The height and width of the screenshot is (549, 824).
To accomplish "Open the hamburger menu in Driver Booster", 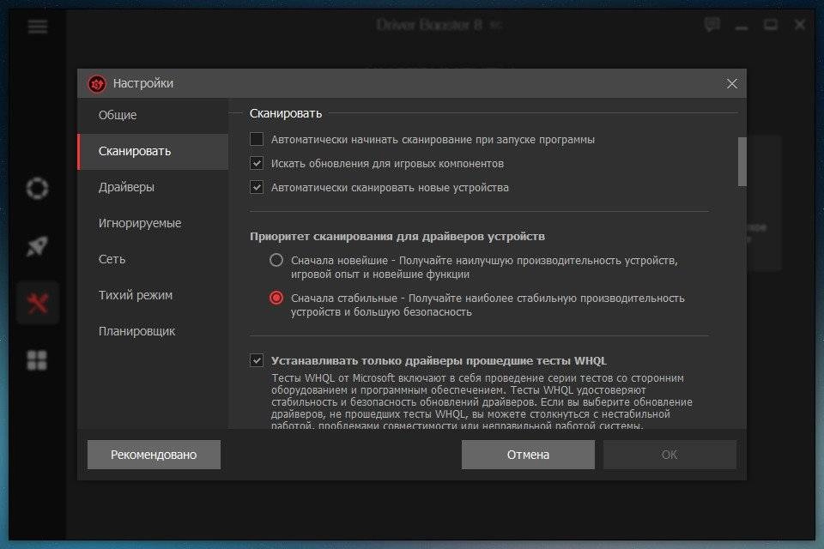I will tap(37, 26).
